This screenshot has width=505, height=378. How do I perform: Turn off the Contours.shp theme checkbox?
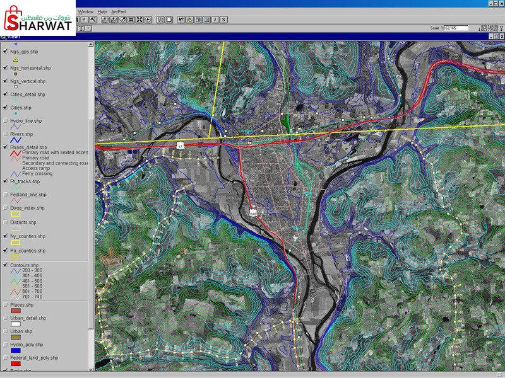click(x=5, y=265)
